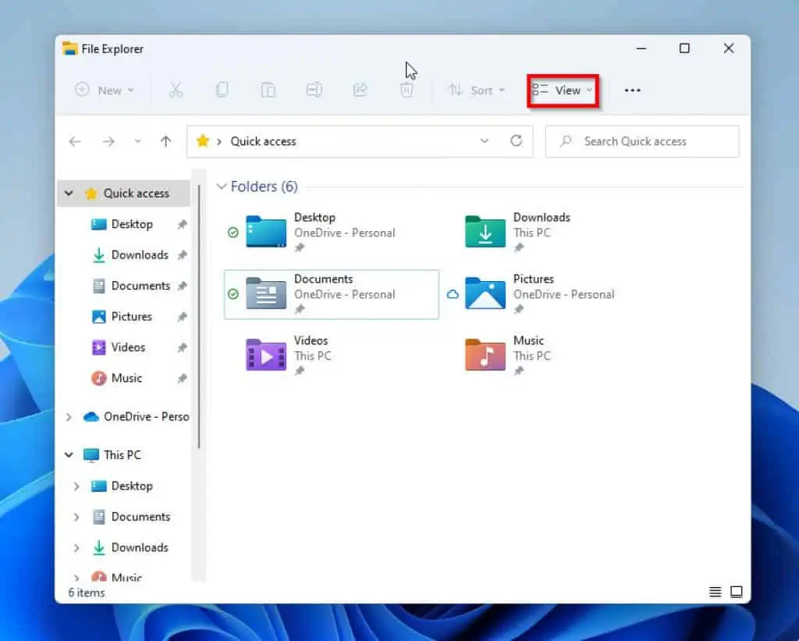This screenshot has width=799, height=641.
Task: Open the New item menu
Action: tap(105, 91)
